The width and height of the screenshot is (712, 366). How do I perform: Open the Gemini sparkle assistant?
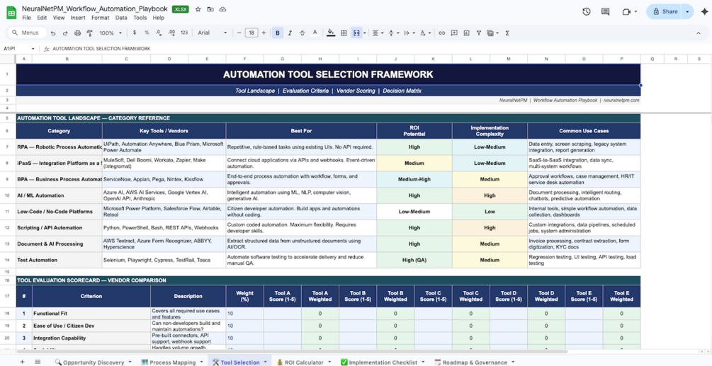(x=704, y=12)
